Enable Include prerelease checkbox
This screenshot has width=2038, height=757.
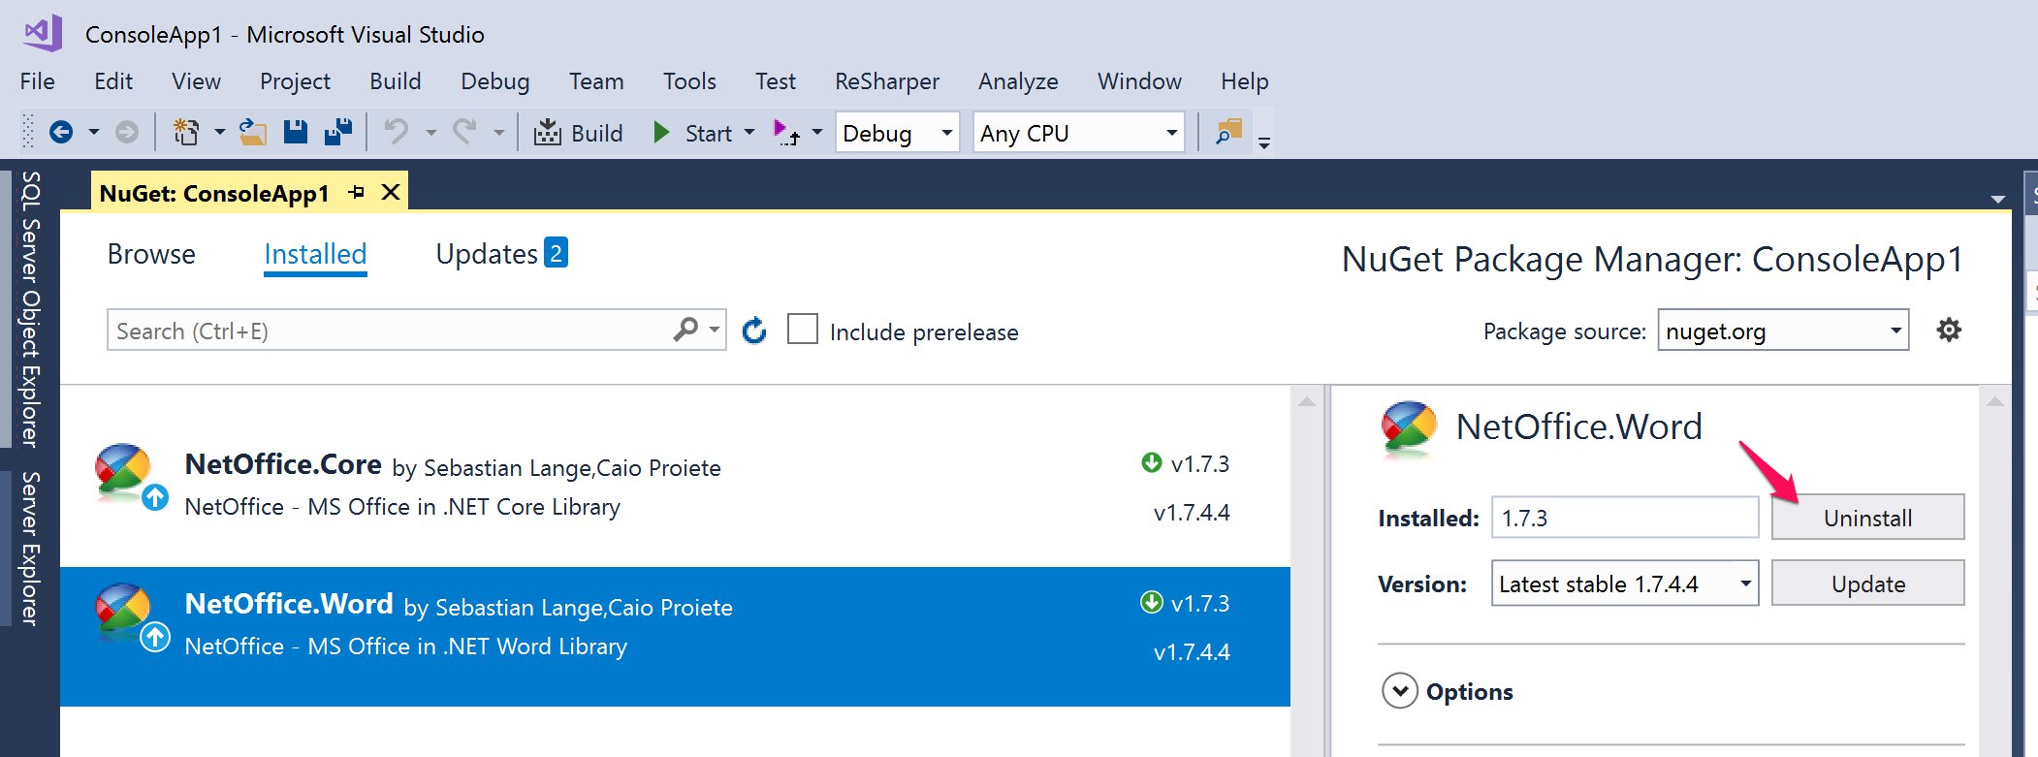point(803,330)
